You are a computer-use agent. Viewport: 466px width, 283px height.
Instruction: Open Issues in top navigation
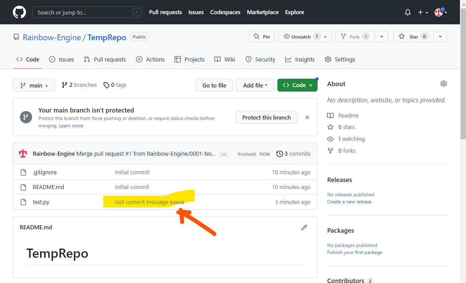point(196,12)
